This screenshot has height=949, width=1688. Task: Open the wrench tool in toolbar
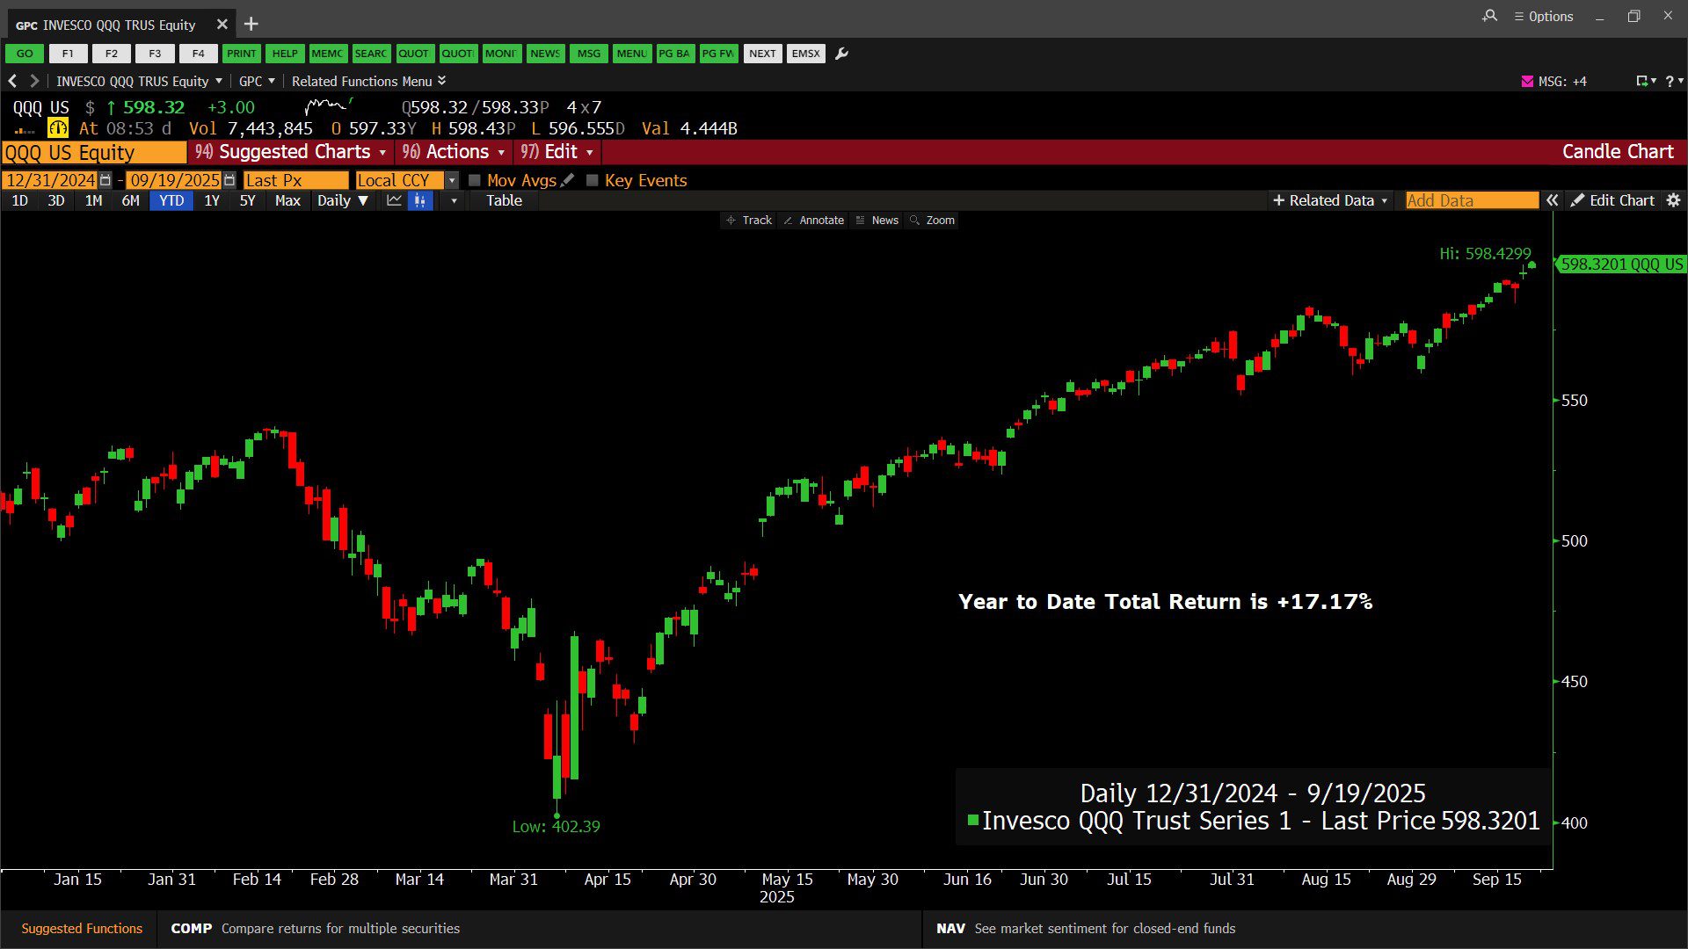pos(841,54)
